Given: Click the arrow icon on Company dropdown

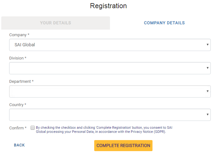Looking at the screenshot, I should [x=208, y=45].
